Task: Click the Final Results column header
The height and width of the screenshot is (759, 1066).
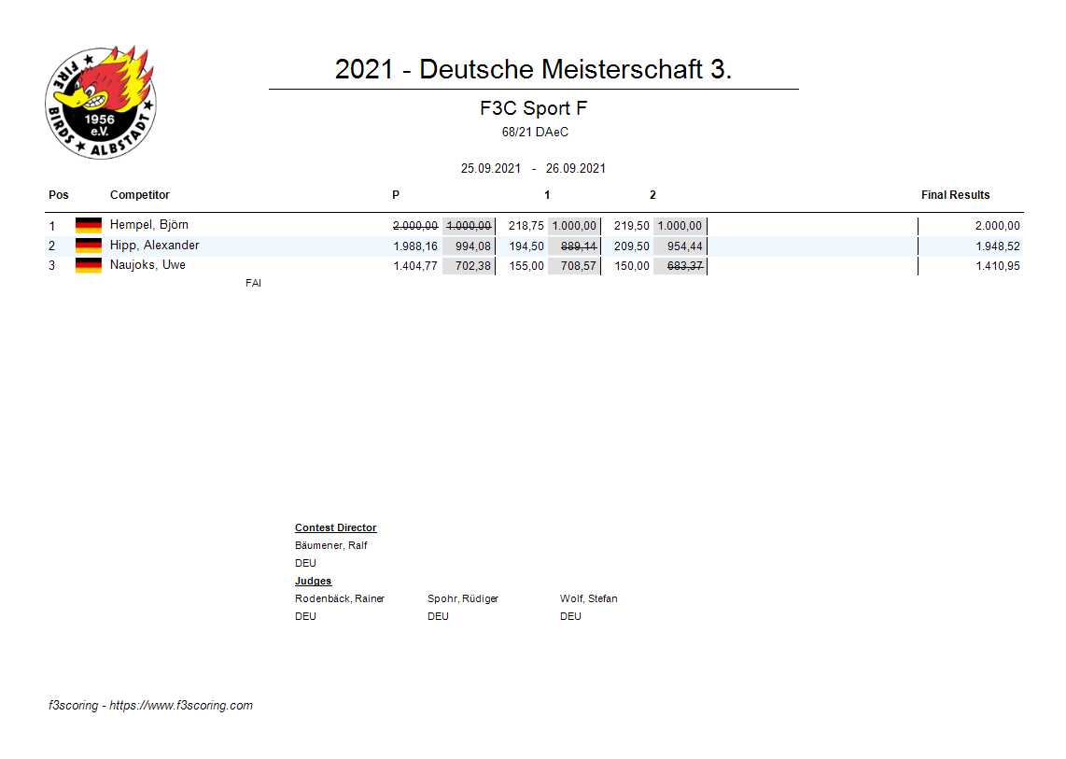Action: pyautogui.click(x=955, y=195)
